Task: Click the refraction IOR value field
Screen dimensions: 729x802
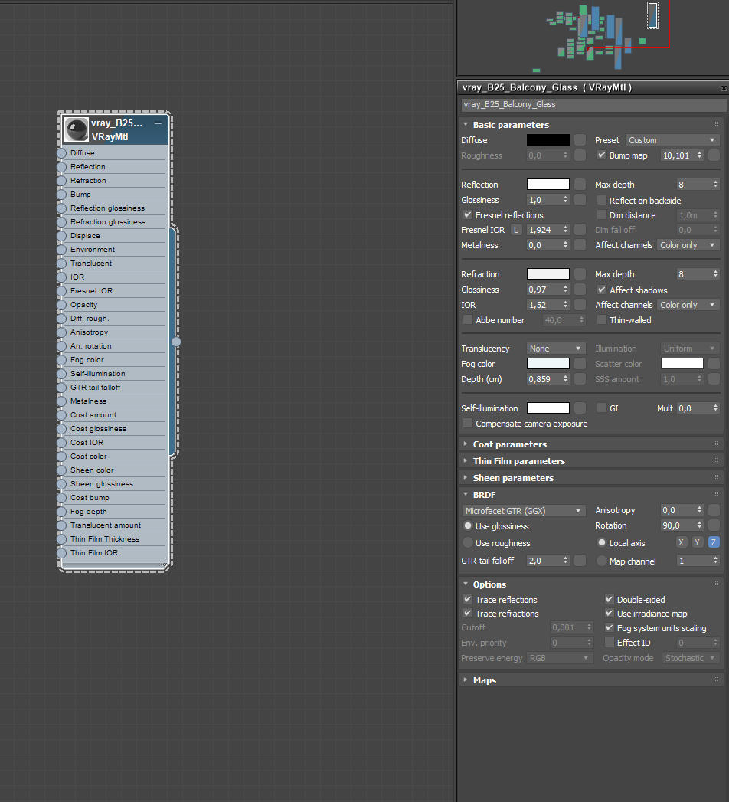Action: tap(544, 305)
